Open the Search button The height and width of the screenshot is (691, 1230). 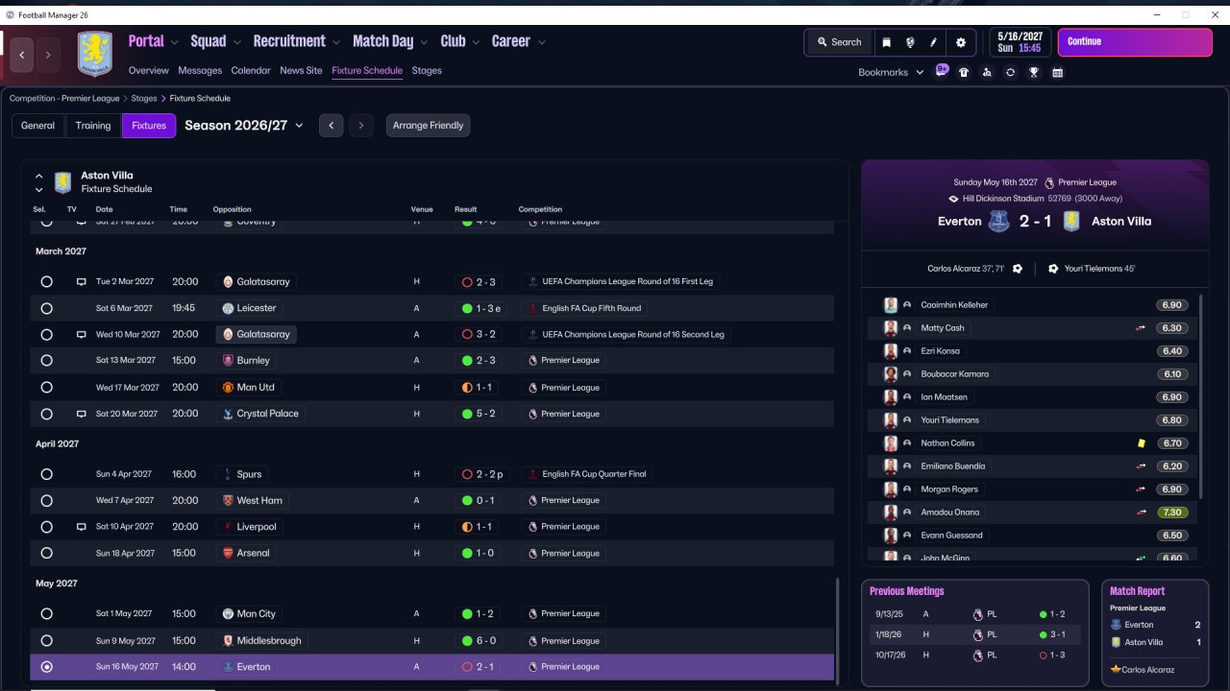tap(839, 42)
